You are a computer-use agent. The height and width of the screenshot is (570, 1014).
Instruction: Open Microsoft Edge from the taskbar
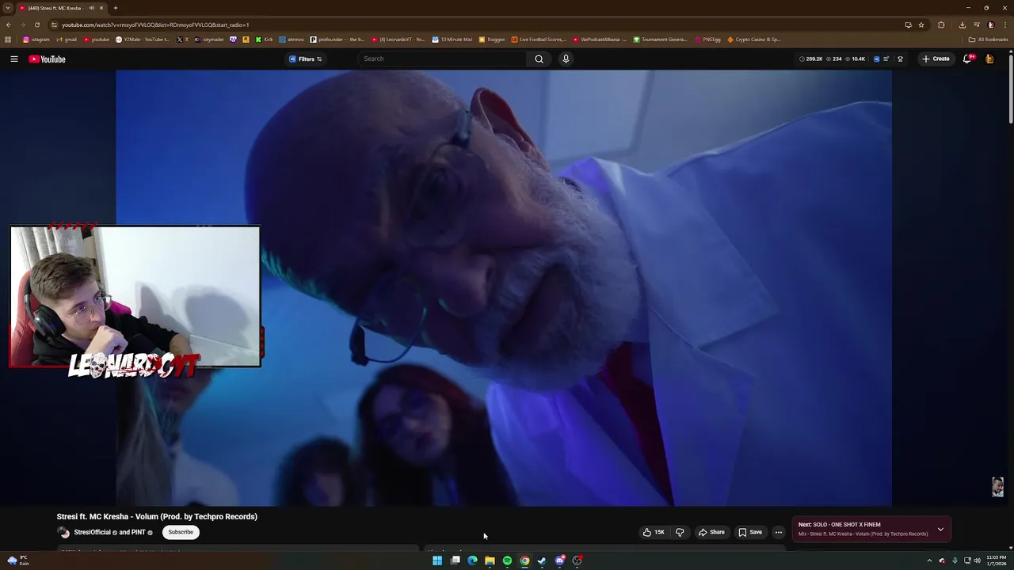[x=472, y=560]
